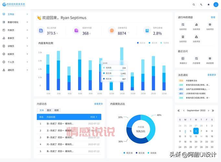The width and height of the screenshot is (221, 162).
Task: Click the 结果页 sidebar icon
Action: (x=4, y=54)
